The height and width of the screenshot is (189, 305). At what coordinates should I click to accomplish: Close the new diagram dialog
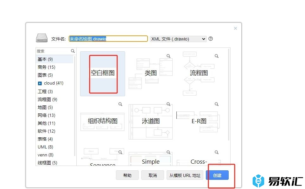pos(235,28)
